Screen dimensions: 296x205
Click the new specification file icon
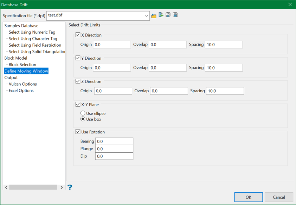(161, 15)
